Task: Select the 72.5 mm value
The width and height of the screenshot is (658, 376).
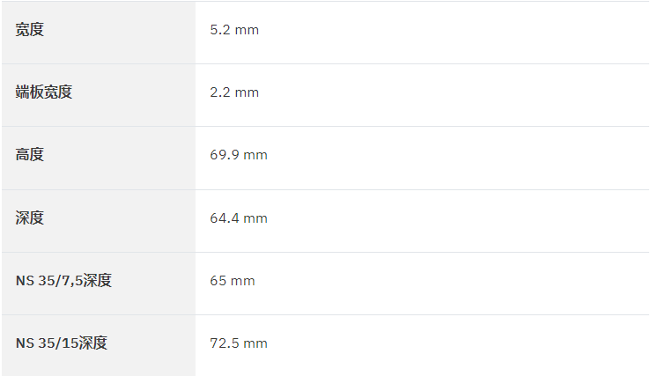Action: (x=239, y=343)
